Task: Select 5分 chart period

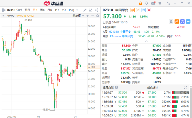Action: tap(64, 10)
